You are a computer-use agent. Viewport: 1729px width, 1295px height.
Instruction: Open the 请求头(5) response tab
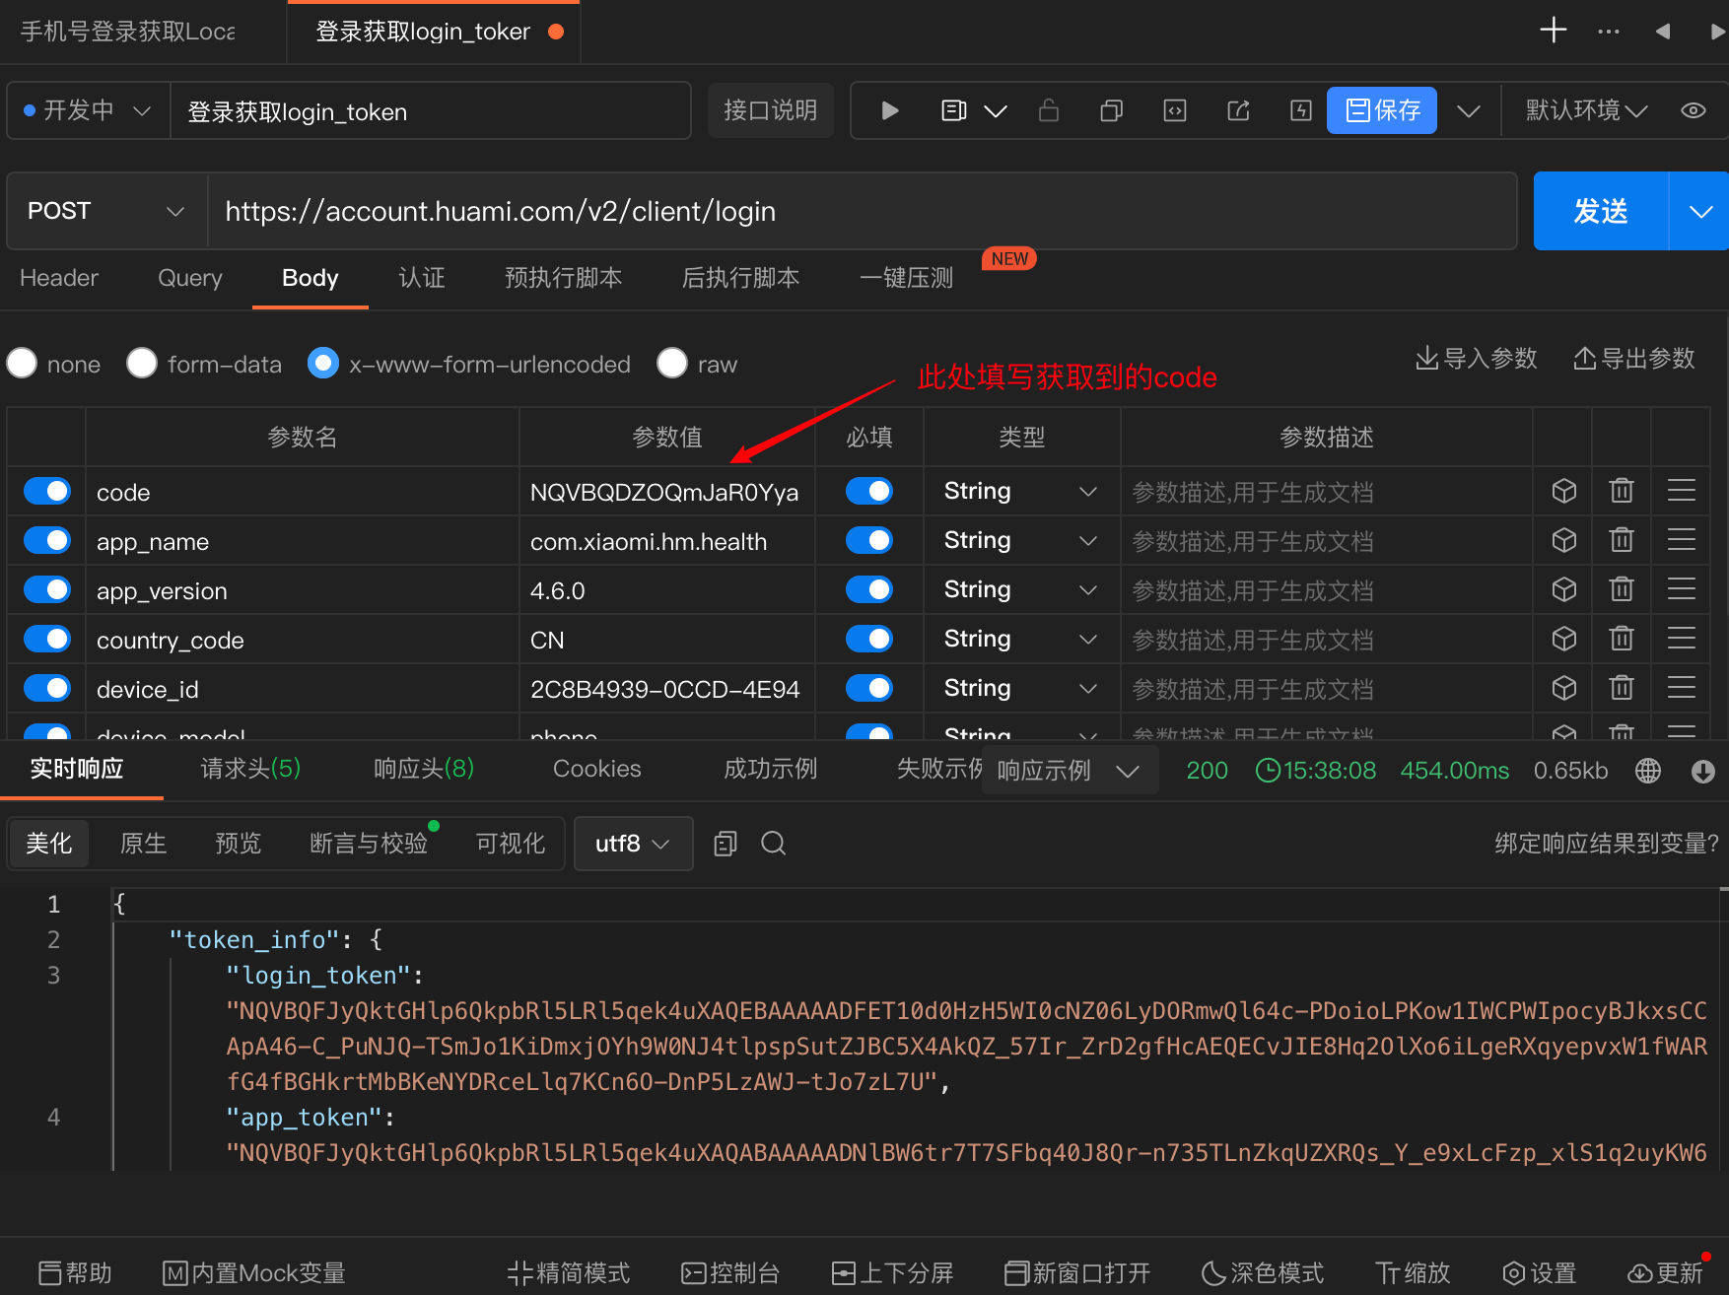coord(250,769)
